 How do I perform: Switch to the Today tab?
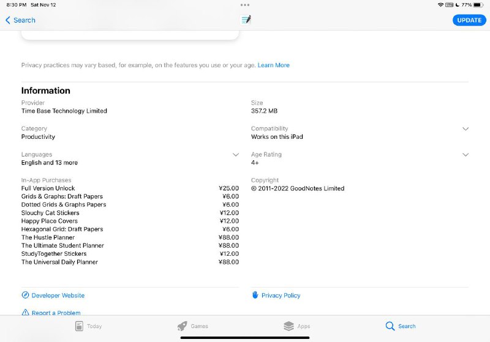point(88,326)
